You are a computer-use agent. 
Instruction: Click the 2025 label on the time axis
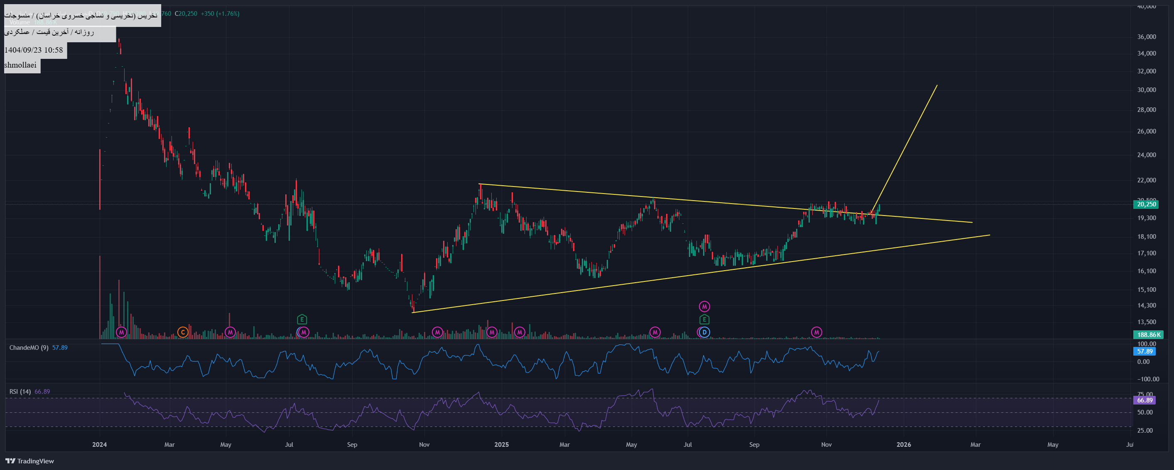click(x=501, y=445)
